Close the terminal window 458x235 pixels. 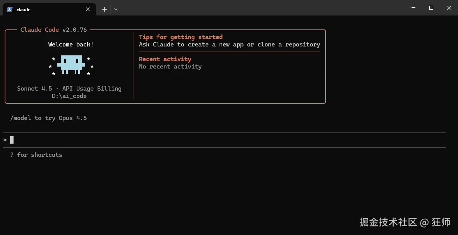449,8
